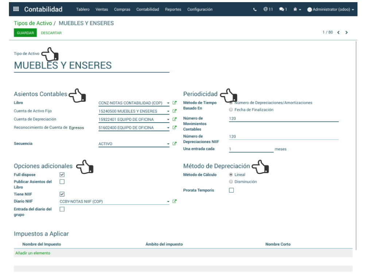Open the apps grid menu icon
373x279 pixels.
tap(16, 9)
